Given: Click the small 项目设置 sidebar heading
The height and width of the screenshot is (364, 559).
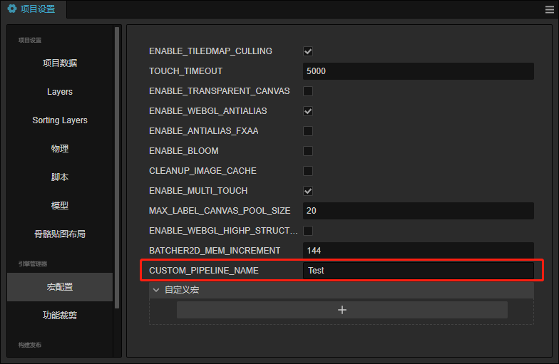Looking at the screenshot, I should tap(30, 40).
